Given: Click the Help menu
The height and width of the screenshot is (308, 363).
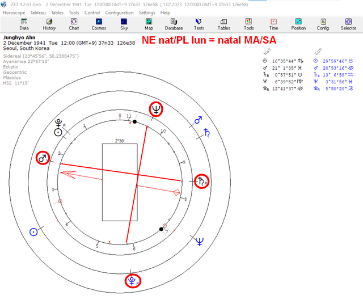Looking at the screenshot, I should click(165, 12).
